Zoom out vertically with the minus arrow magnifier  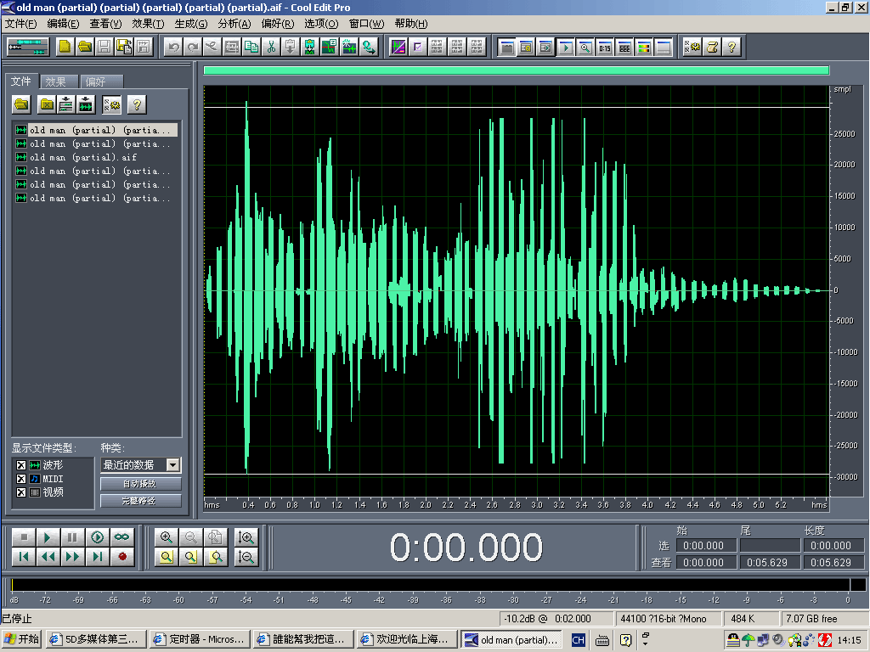point(246,556)
